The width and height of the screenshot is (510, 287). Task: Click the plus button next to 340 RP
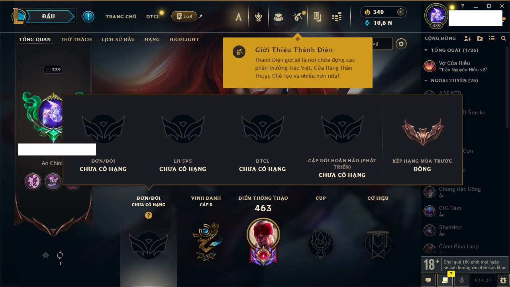[400, 12]
